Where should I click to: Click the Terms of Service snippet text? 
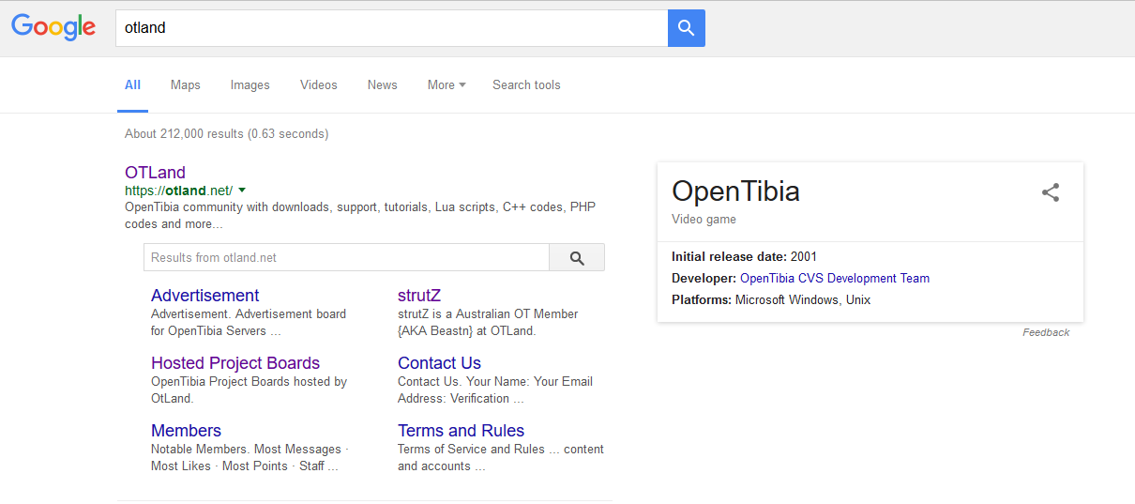pyautogui.click(x=501, y=457)
